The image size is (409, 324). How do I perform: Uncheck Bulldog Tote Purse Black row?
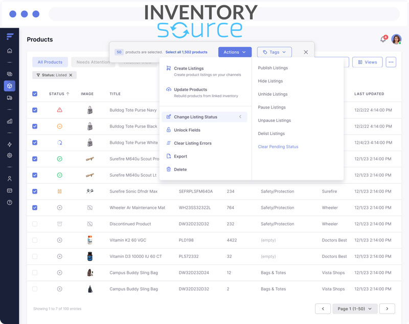[x=35, y=126]
